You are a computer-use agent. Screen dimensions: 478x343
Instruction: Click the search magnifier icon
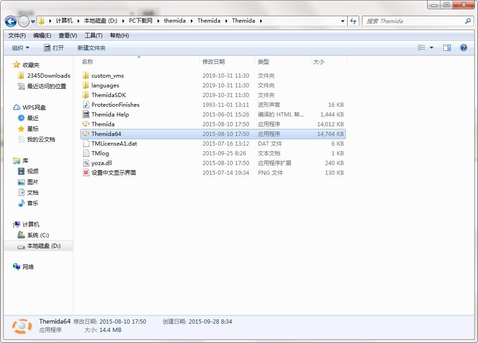pos(468,21)
